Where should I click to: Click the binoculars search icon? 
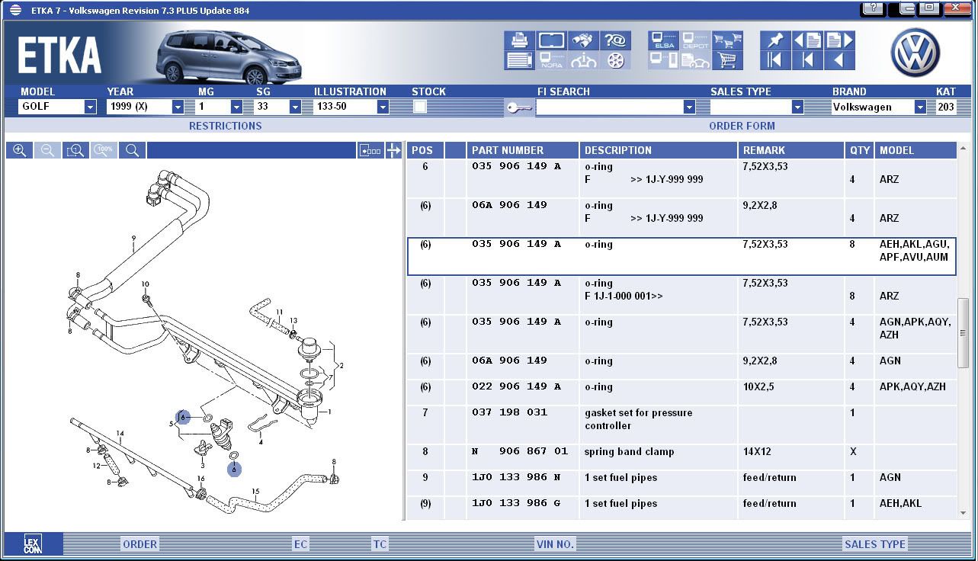(x=582, y=40)
